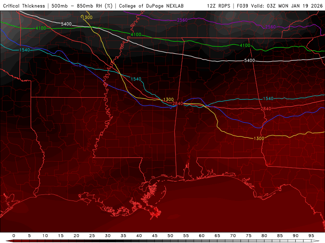325x243 pixels.
Task: Click the leftmost green 4100 contour label
Action: point(41,28)
